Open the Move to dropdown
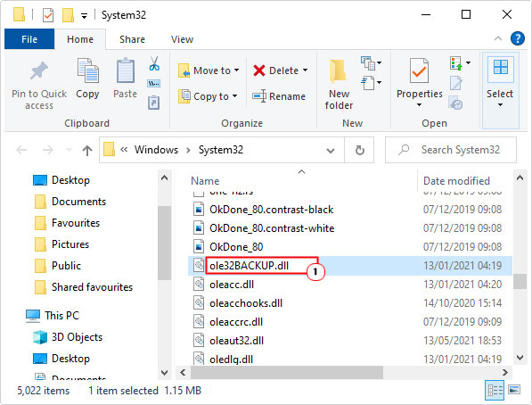The width and height of the screenshot is (532, 405). (236, 70)
